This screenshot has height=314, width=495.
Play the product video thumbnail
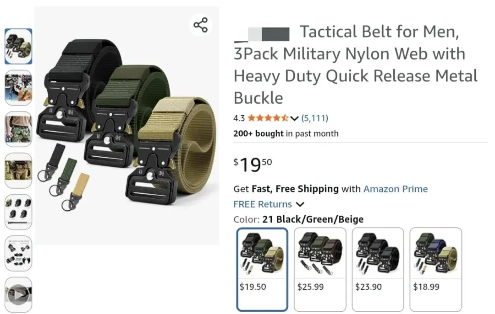pyautogui.click(x=18, y=295)
